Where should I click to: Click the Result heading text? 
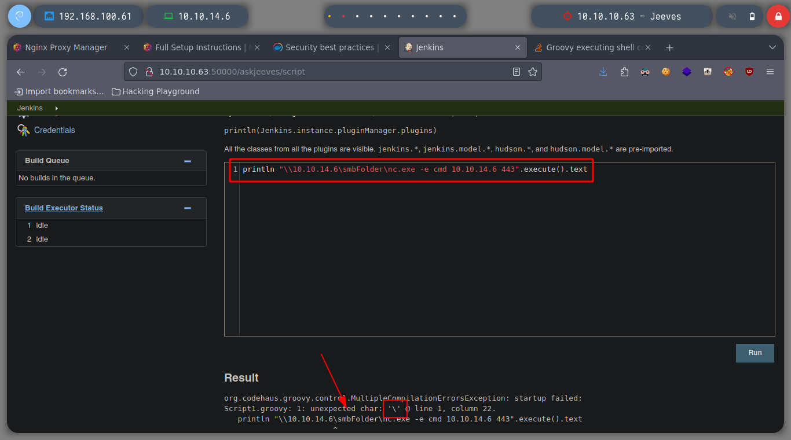pos(241,378)
